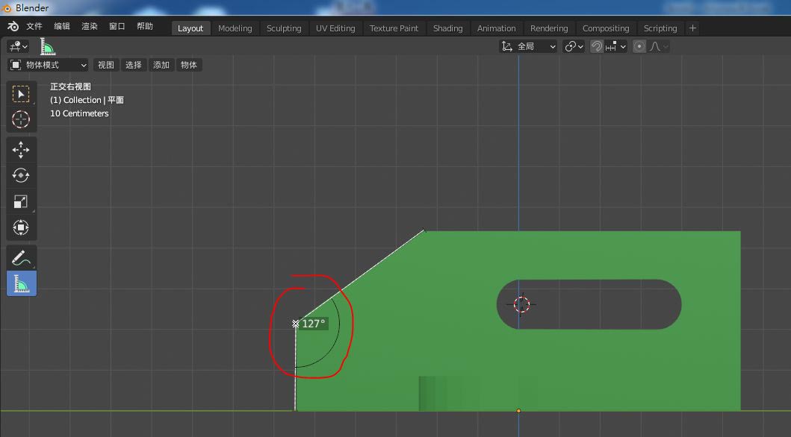Click the 127° angle measurement label
This screenshot has width=791, height=437.
pyautogui.click(x=314, y=324)
